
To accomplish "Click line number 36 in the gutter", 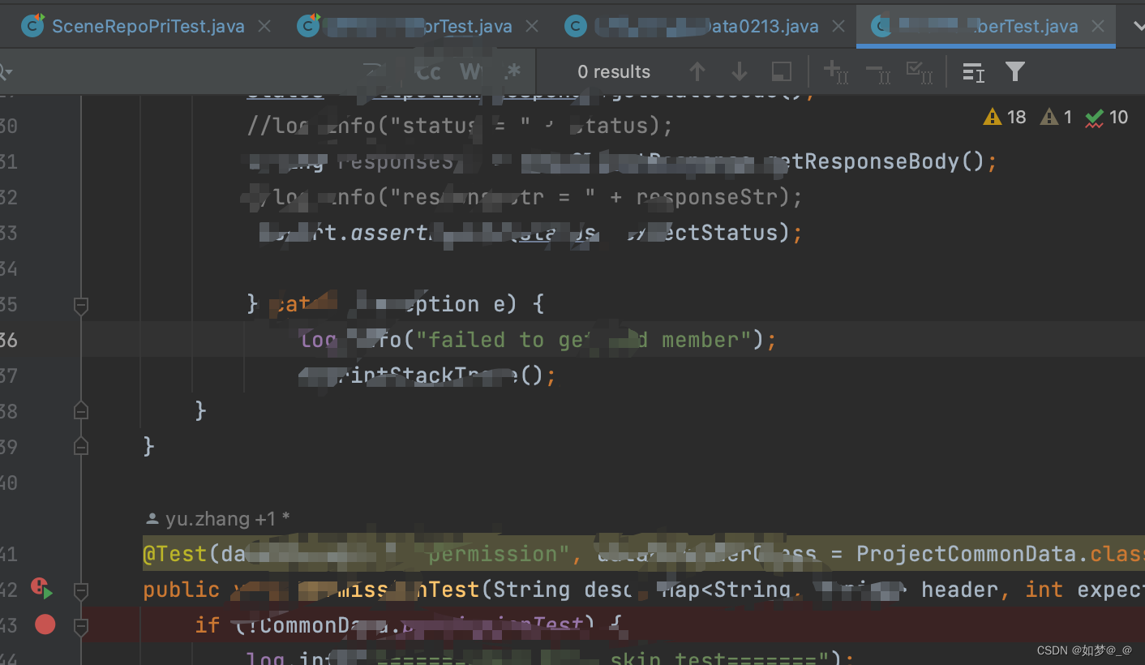I will click(x=9, y=340).
